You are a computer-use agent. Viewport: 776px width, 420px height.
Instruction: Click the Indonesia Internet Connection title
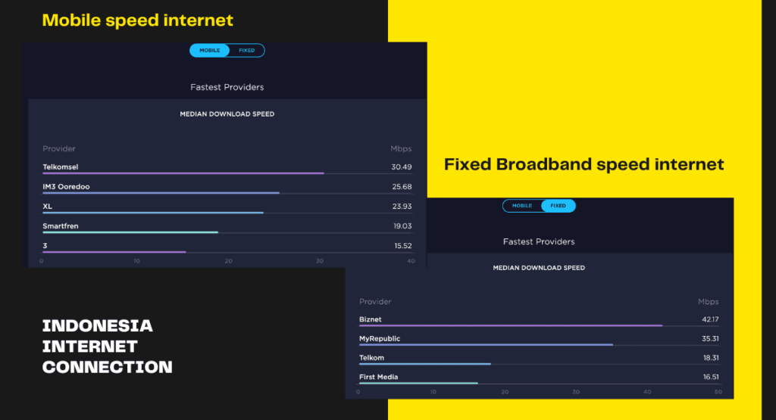(108, 347)
